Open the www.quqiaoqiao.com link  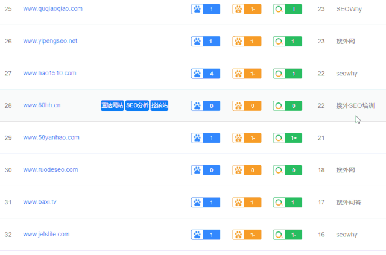coord(52,9)
